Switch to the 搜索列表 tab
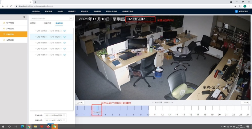The image size is (252, 129). tap(47, 23)
